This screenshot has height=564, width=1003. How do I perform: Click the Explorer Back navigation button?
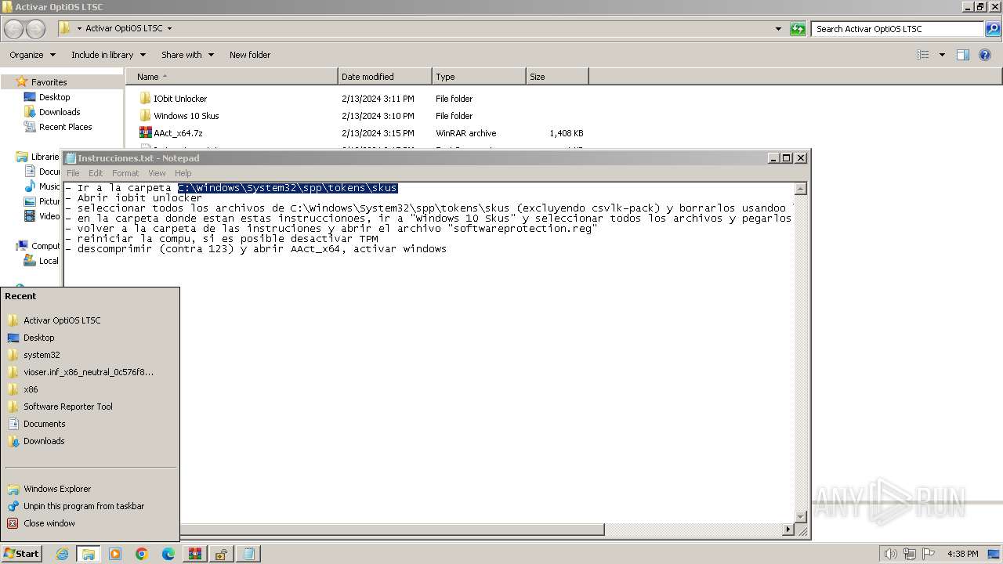[14, 29]
